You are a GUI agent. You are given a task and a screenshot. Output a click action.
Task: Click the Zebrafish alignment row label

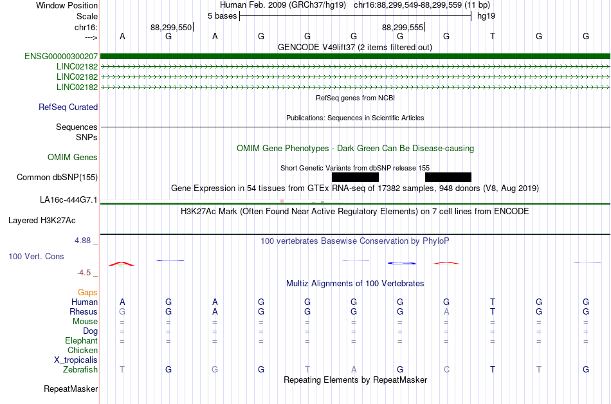80,369
